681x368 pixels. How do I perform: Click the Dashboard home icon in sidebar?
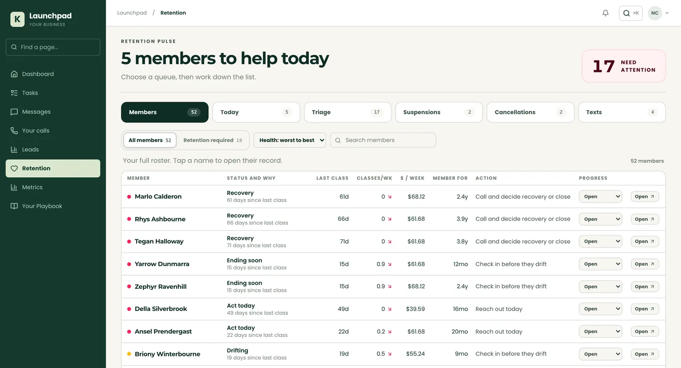[14, 74]
